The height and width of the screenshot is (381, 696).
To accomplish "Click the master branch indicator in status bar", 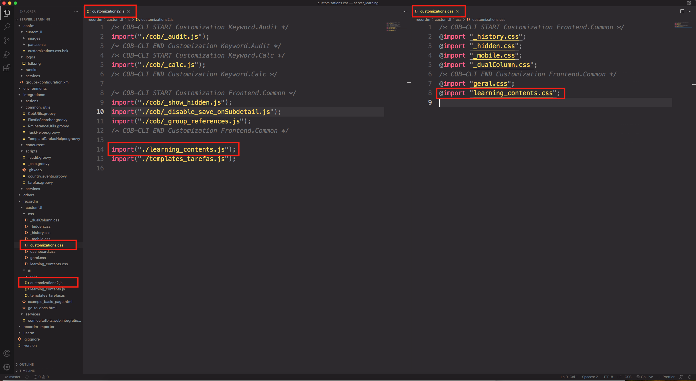I will [13, 377].
